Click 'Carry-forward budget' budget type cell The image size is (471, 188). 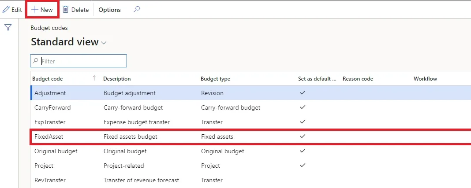pyautogui.click(x=231, y=107)
